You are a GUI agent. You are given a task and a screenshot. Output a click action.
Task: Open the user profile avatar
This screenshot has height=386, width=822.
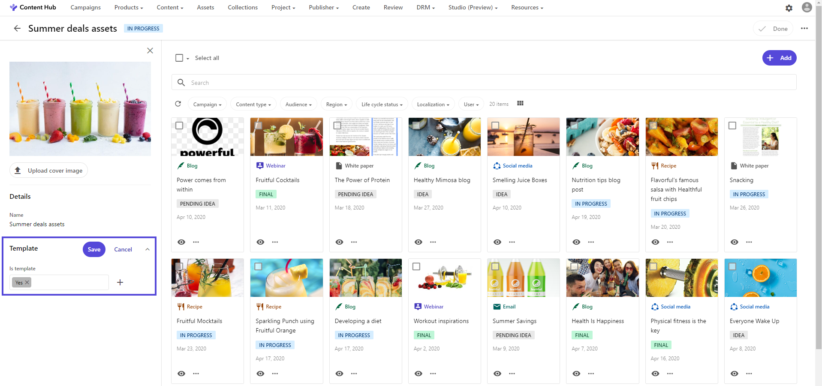click(807, 7)
